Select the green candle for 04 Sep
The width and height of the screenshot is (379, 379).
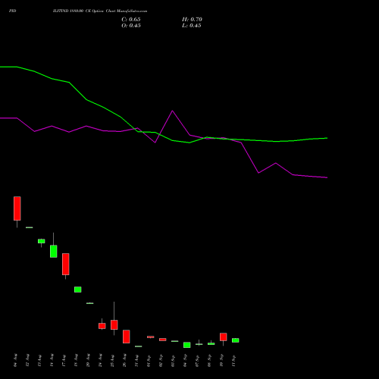[x=187, y=345]
